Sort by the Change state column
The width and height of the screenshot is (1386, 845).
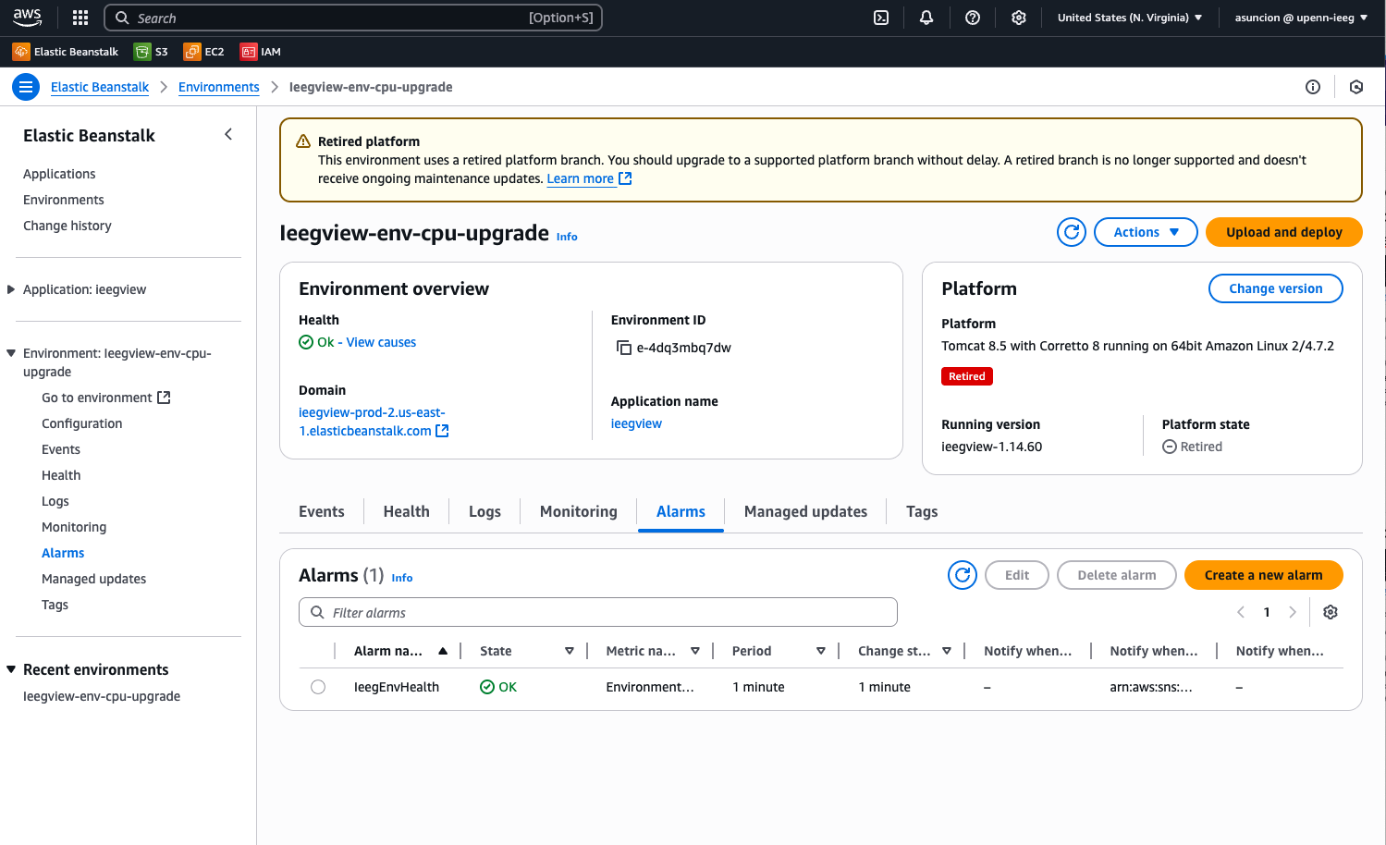pos(947,651)
